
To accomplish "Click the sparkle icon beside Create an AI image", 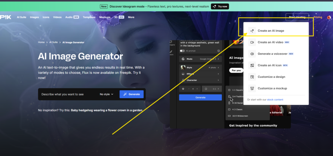I will (252, 31).
